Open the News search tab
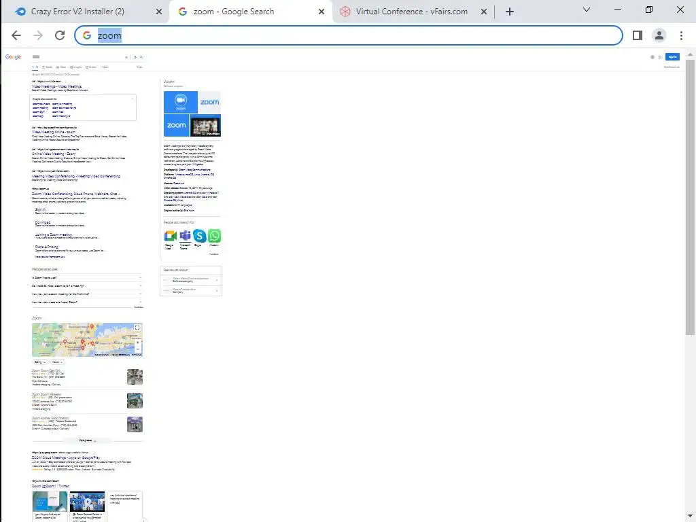The height and width of the screenshot is (522, 696). (x=61, y=67)
